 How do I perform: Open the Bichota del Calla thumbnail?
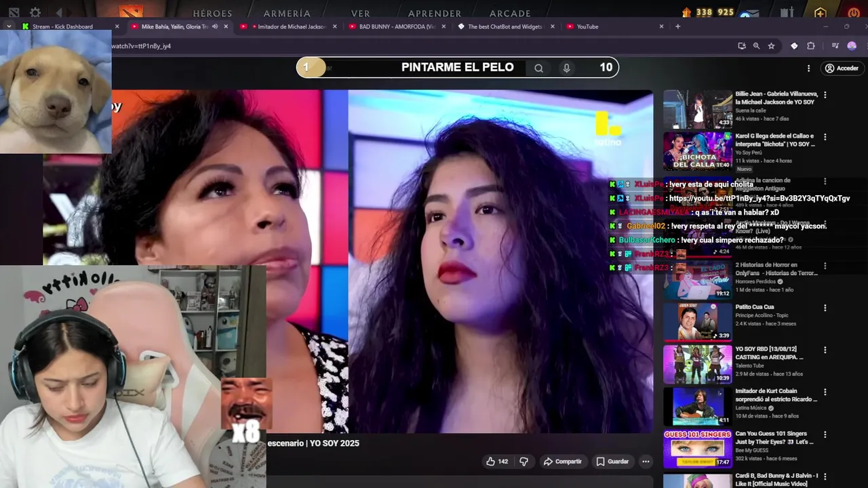(x=698, y=151)
